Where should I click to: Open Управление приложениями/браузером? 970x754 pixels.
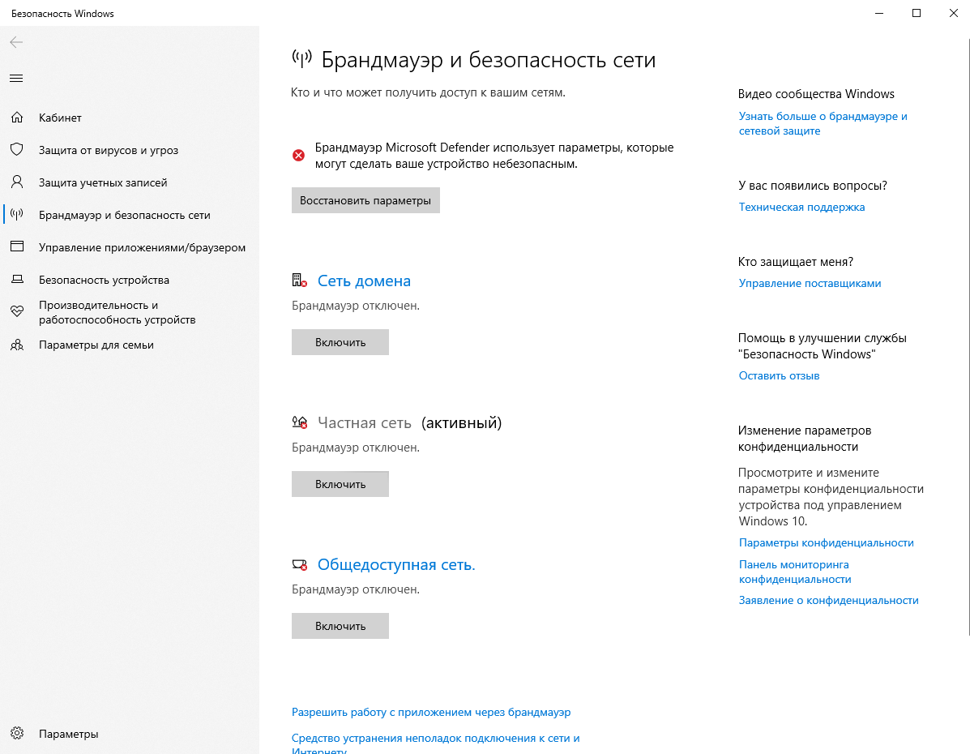pyautogui.click(x=142, y=247)
